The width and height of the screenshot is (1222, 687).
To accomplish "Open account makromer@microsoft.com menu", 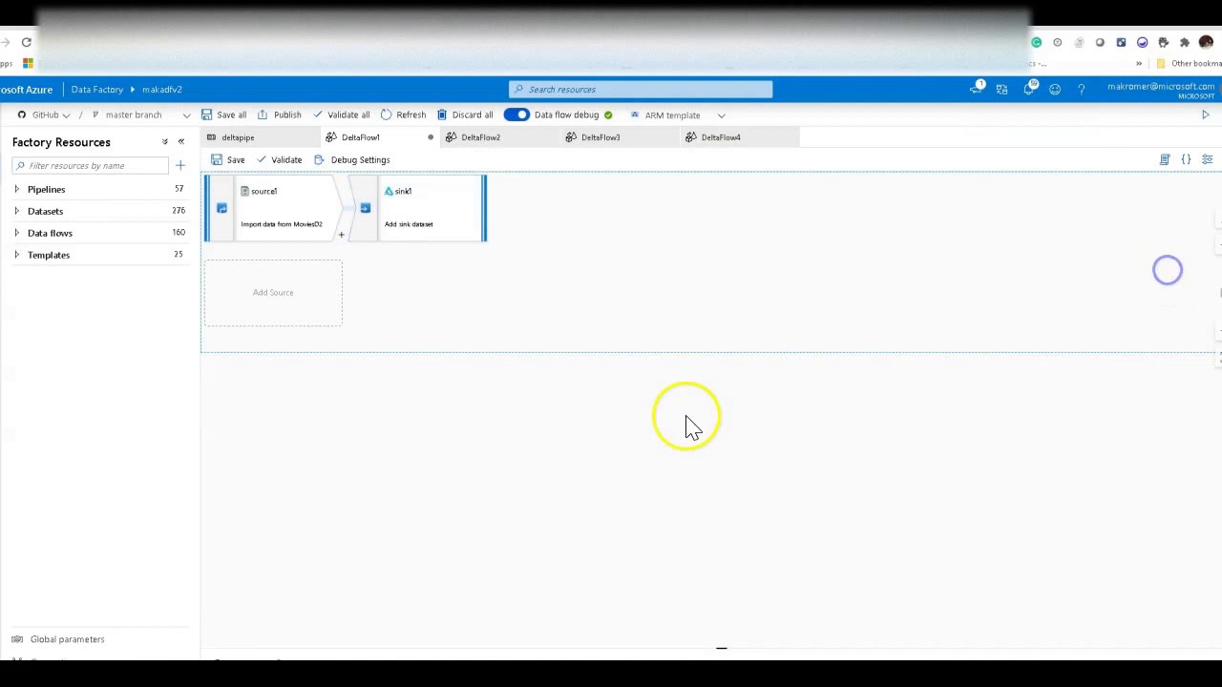I will pos(1160,90).
